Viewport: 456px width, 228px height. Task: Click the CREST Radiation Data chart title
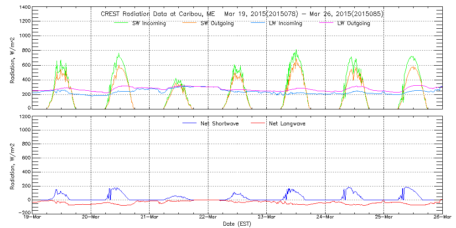tap(242, 14)
